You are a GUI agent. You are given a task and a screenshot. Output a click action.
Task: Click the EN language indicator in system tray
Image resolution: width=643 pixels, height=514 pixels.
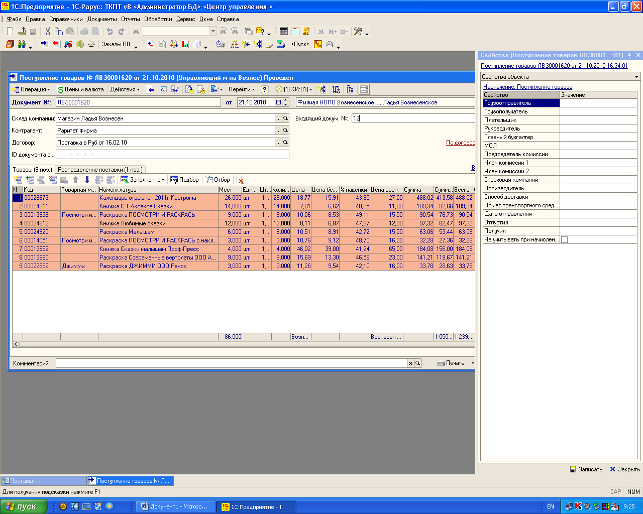point(551,506)
